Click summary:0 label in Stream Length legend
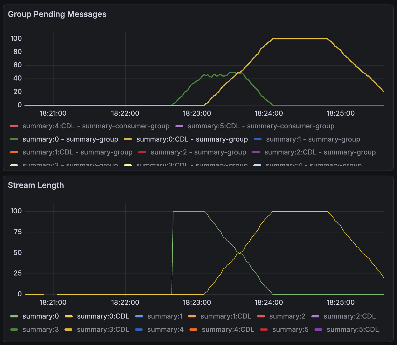This screenshot has height=345, width=397. click(41, 316)
